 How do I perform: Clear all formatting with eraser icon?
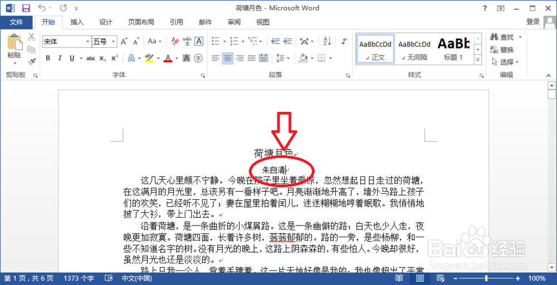pyautogui.click(x=175, y=42)
